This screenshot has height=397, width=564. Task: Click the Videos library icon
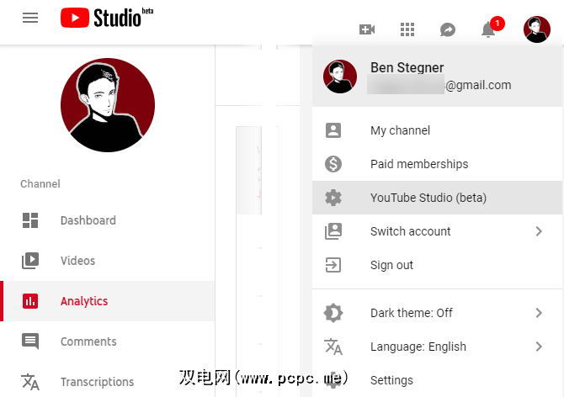pos(30,261)
